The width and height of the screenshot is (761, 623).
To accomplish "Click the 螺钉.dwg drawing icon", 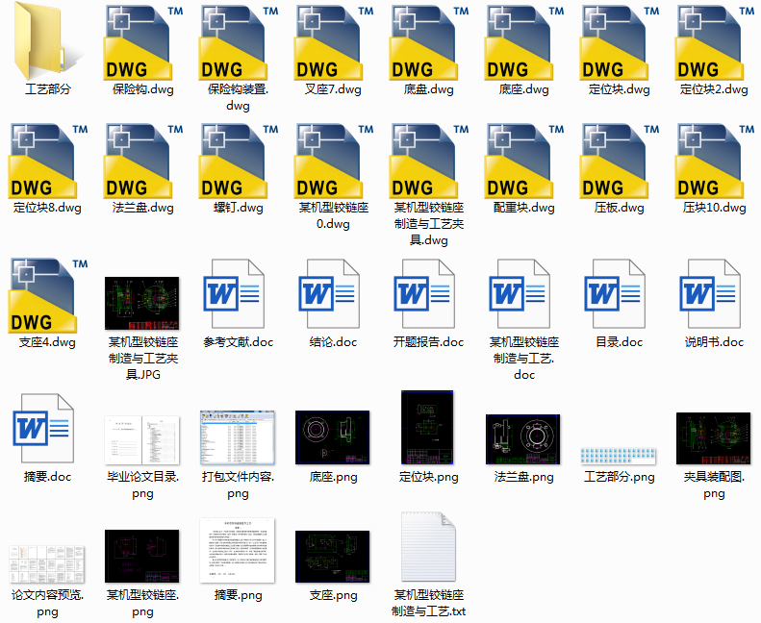I will 238,161.
